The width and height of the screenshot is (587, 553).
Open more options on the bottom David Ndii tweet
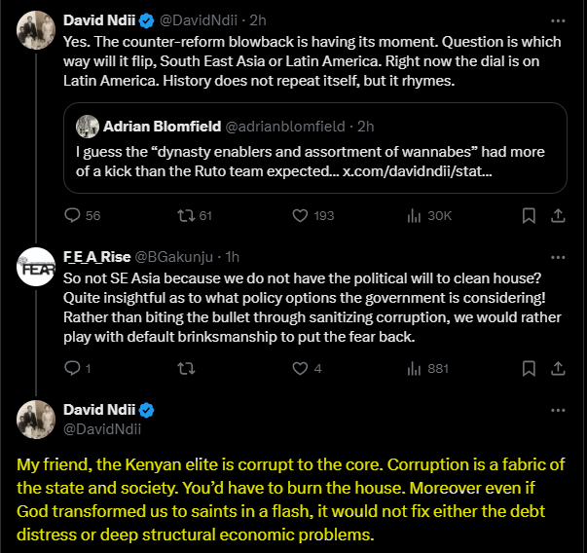point(557,410)
